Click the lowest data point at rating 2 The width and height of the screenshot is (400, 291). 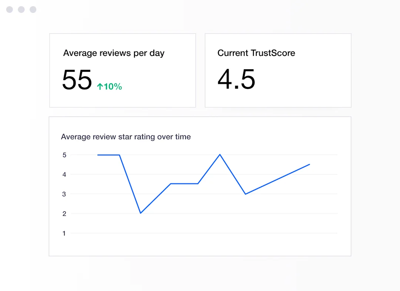point(141,213)
